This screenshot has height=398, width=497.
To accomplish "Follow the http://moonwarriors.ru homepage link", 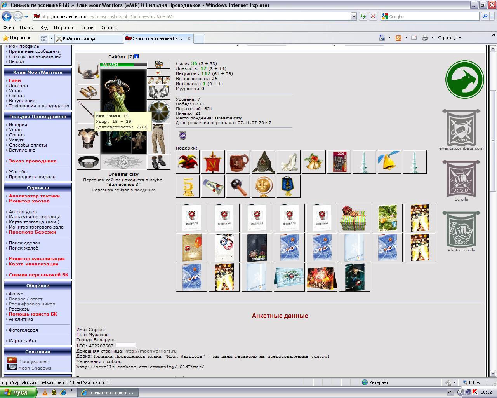I will pos(151,351).
